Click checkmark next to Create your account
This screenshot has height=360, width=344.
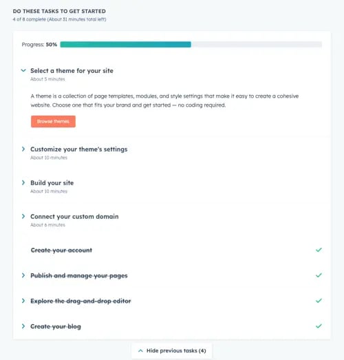319,250
